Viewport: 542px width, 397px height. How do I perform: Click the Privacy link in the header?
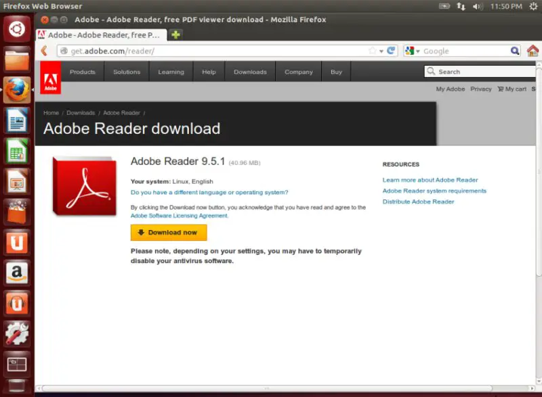(481, 89)
